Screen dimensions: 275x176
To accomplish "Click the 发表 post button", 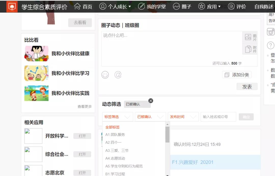I will pyautogui.click(x=247, y=87).
